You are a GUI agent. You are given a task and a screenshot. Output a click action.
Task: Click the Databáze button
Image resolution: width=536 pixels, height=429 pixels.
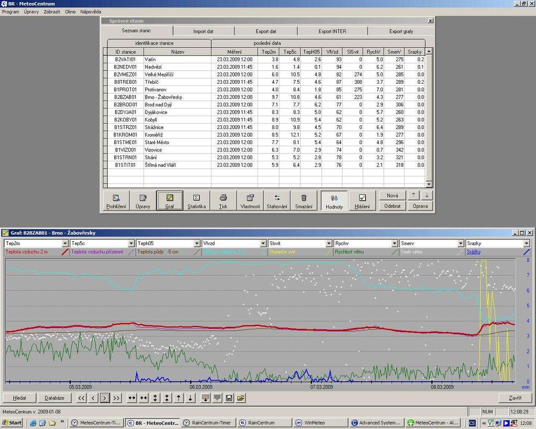pos(54,398)
